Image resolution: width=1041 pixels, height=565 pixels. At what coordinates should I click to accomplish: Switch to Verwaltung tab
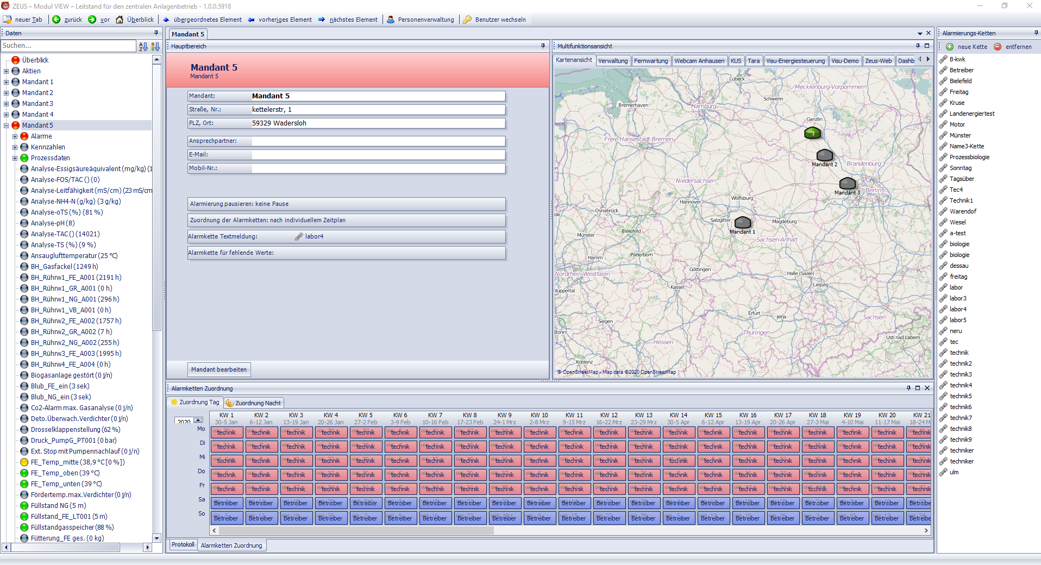pyautogui.click(x=613, y=61)
